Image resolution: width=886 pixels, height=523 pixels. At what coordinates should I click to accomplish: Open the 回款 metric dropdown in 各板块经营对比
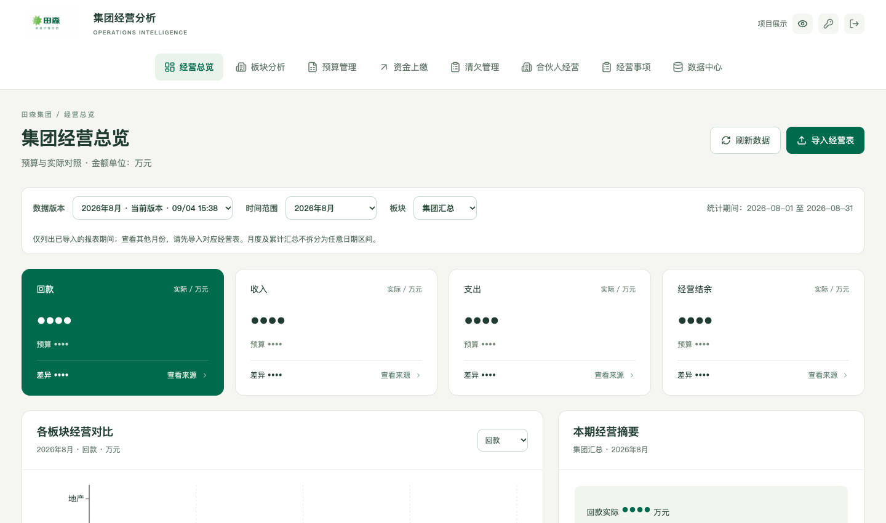(x=503, y=440)
